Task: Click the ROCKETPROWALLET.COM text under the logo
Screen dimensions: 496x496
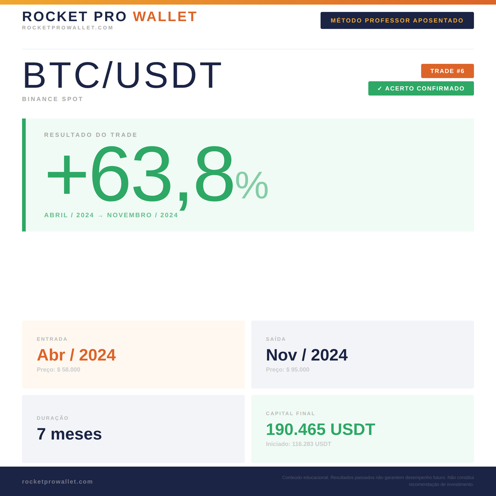Action: click(68, 28)
